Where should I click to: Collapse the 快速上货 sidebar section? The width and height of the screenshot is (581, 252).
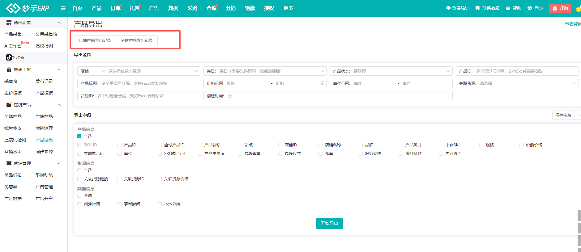tap(59, 69)
